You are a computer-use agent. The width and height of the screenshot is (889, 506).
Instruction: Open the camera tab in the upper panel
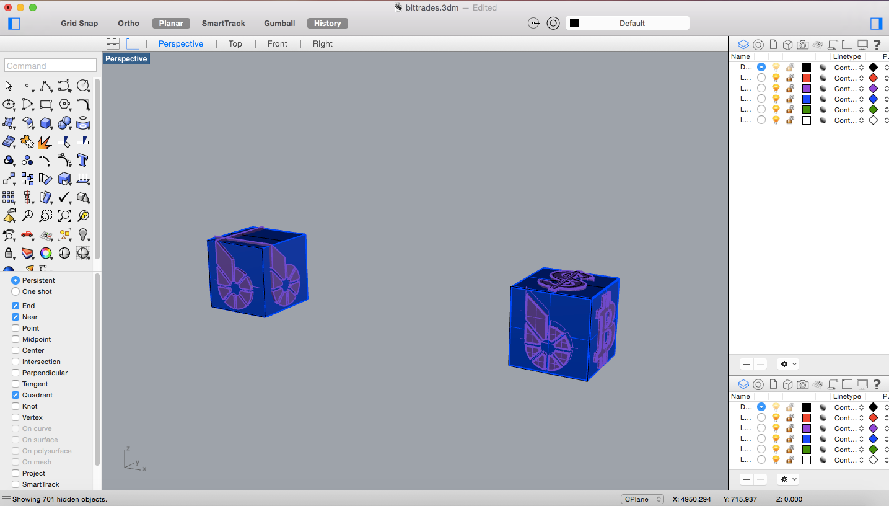point(802,45)
